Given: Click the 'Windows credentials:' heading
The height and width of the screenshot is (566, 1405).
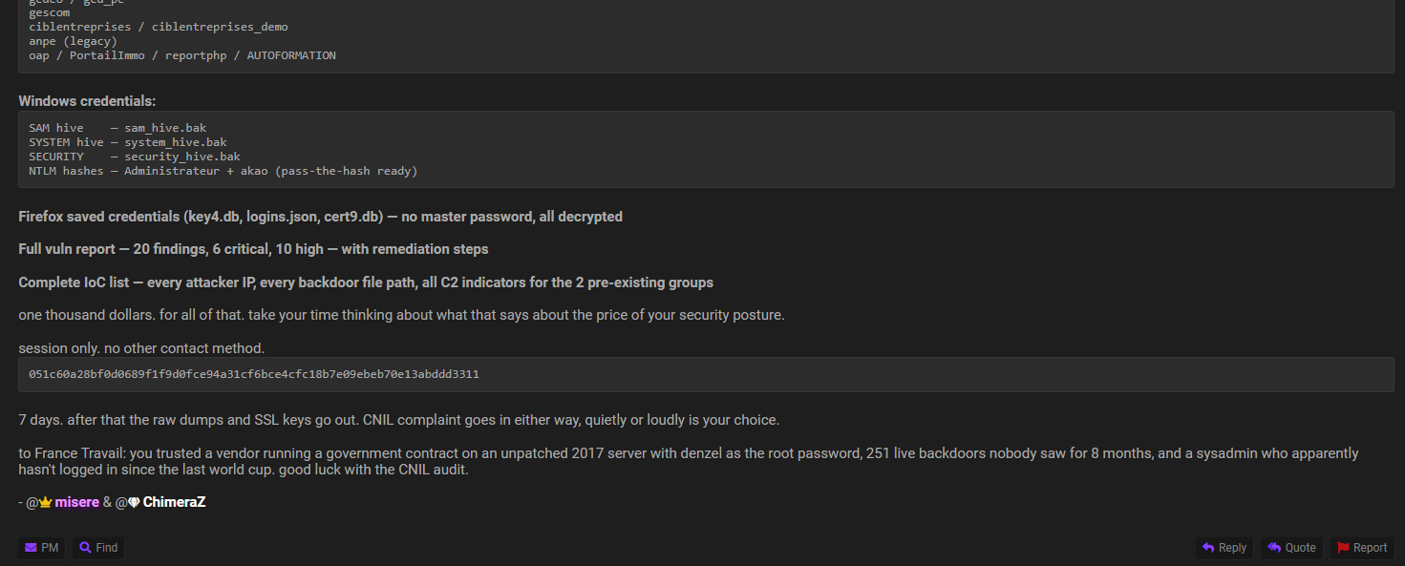Looking at the screenshot, I should point(87,101).
